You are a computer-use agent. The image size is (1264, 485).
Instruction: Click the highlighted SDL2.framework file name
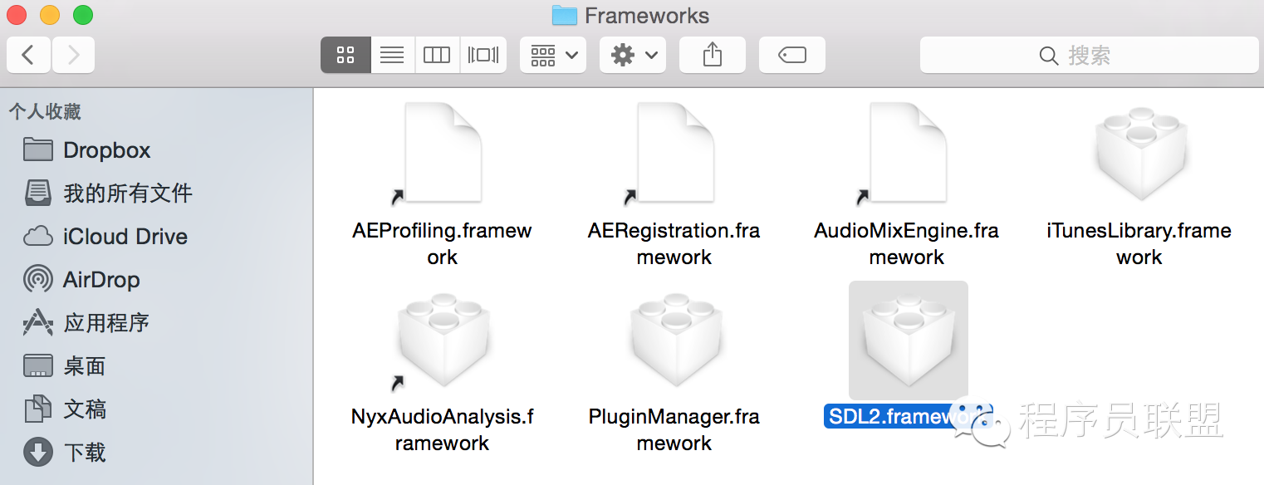pyautogui.click(x=908, y=416)
